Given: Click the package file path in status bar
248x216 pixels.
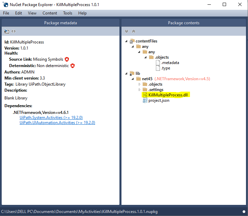Looking at the screenshot, I should [79, 212].
